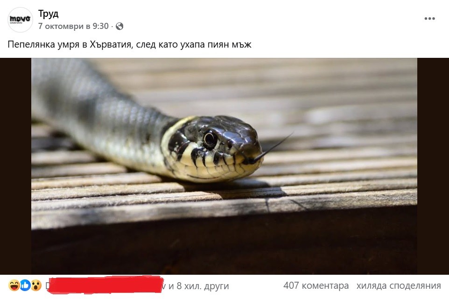Open the 407 коментара comments link

pos(316,285)
